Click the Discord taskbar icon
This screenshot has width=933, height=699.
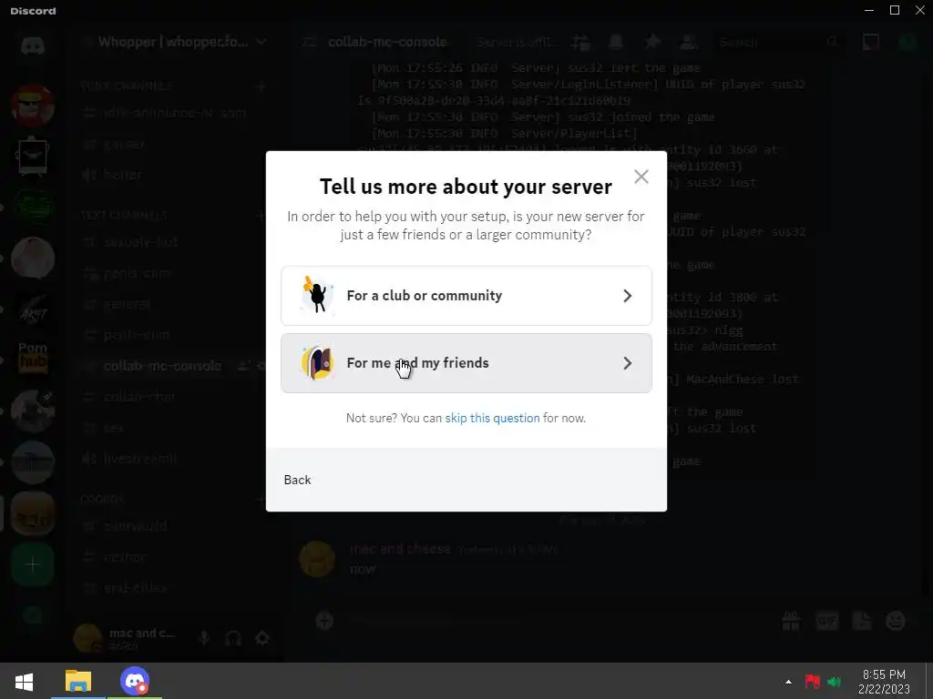(x=135, y=681)
